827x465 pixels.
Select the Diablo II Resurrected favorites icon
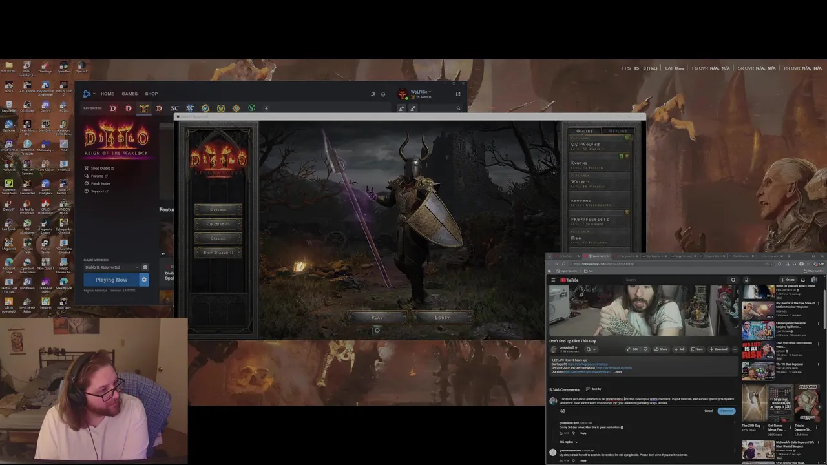point(144,108)
